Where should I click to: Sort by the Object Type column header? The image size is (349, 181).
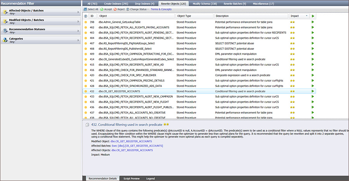[194, 16]
